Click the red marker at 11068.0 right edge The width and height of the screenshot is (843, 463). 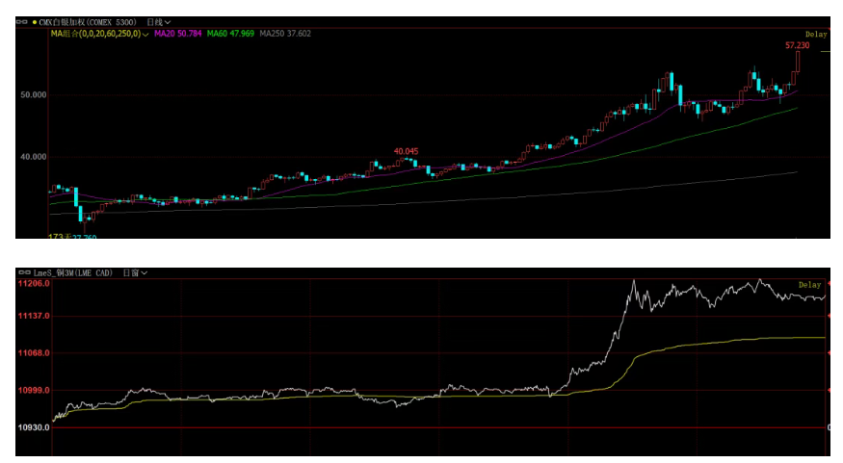point(829,353)
